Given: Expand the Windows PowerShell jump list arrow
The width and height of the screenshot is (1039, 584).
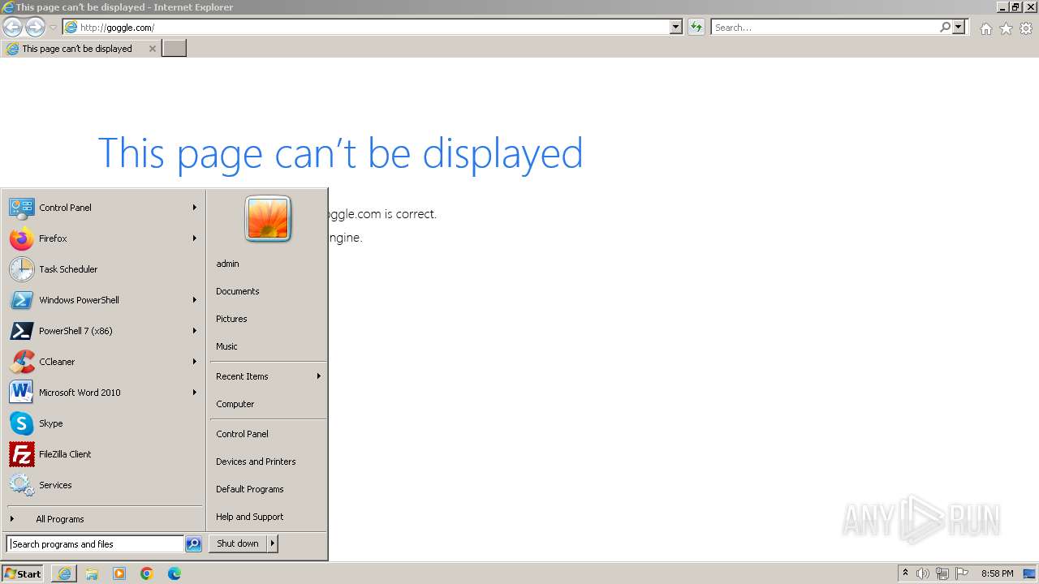Looking at the screenshot, I should (195, 300).
